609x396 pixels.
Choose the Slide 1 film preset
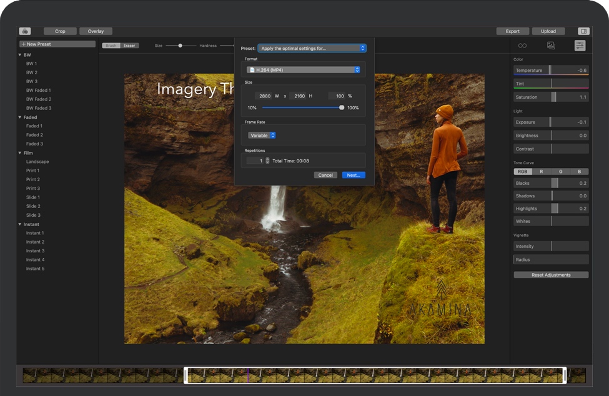click(33, 197)
